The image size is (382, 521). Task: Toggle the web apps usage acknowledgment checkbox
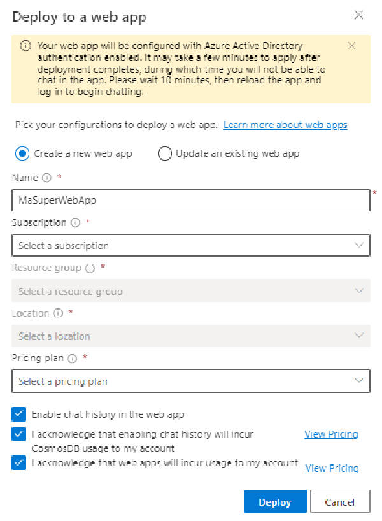tap(18, 464)
